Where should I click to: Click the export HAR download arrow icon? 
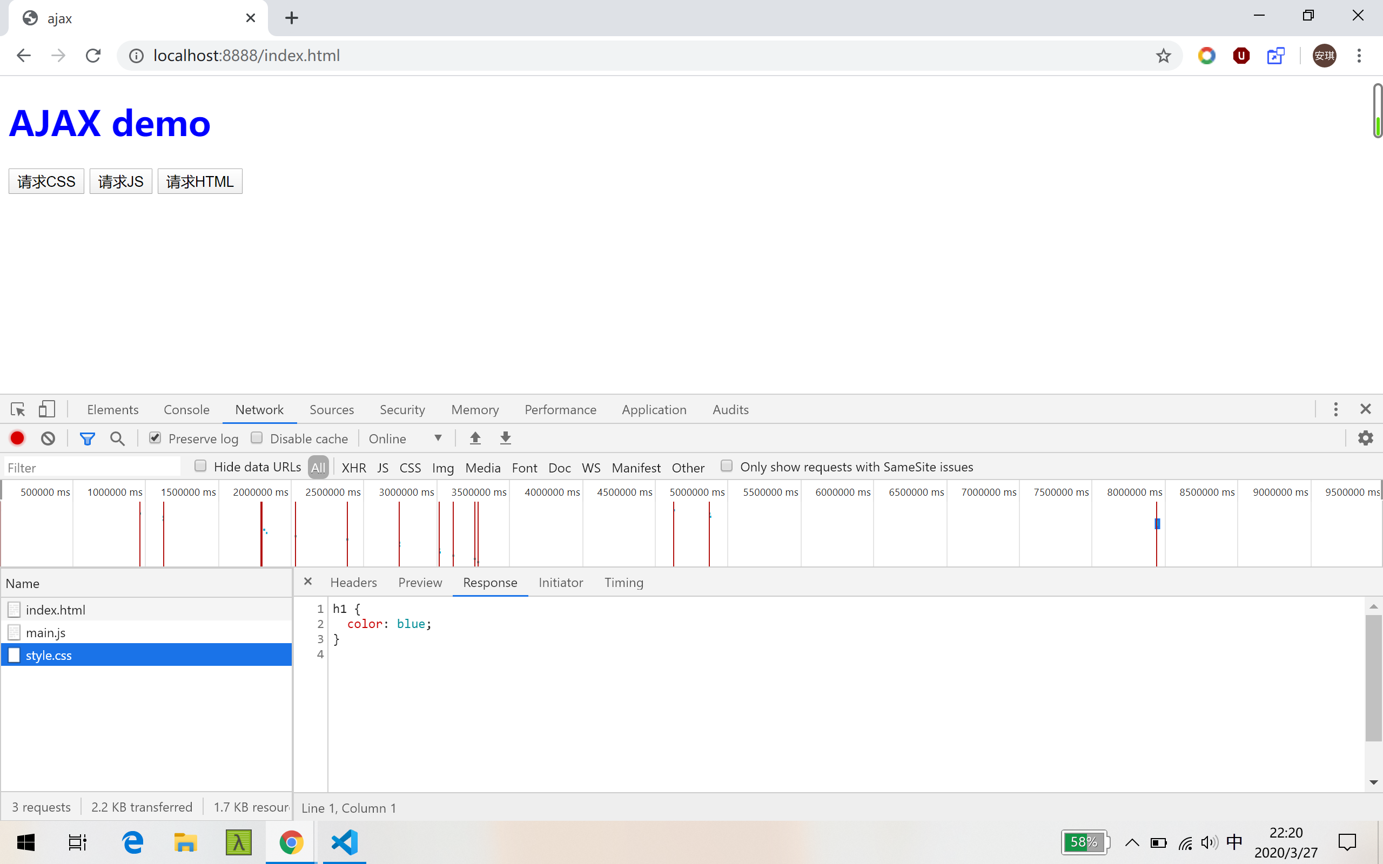pos(505,438)
